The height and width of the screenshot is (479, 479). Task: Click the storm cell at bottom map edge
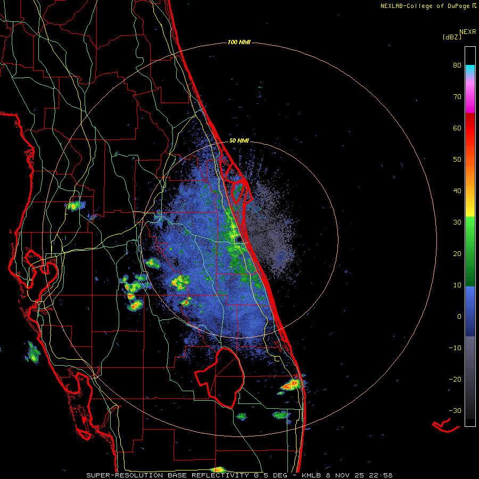click(218, 469)
